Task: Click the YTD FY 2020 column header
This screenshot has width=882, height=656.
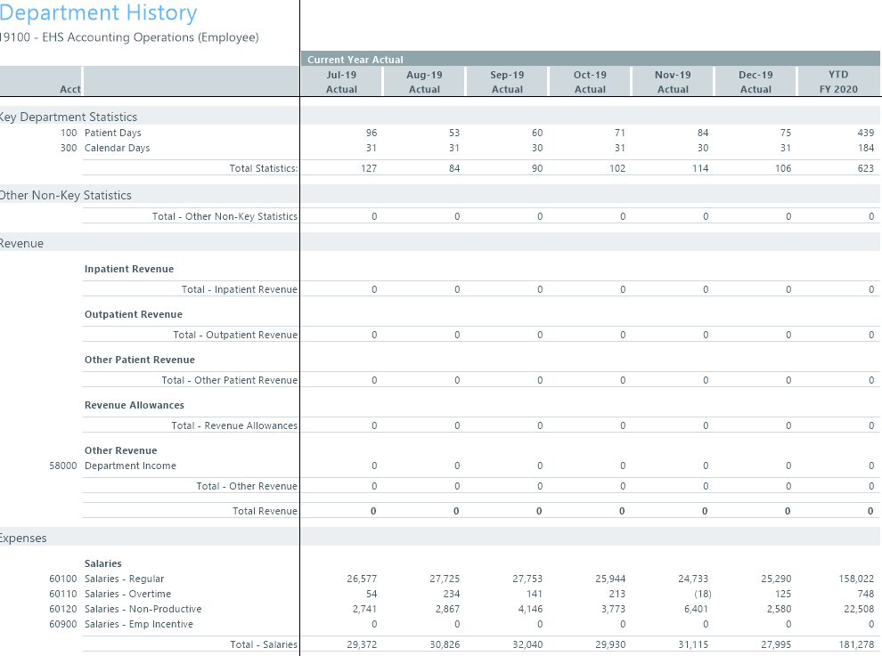Action: click(x=837, y=82)
